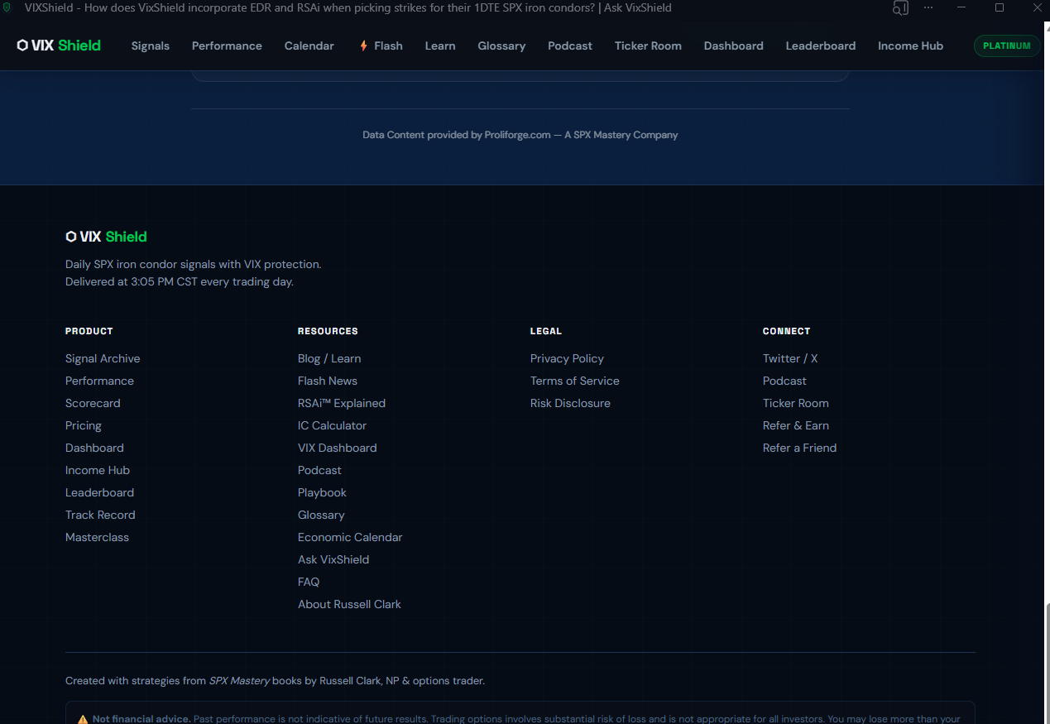Open Privacy Policy under Legal
Image resolution: width=1050 pixels, height=724 pixels.
pos(567,358)
